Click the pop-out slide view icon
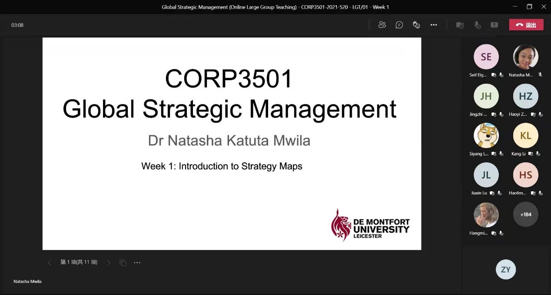 point(123,262)
